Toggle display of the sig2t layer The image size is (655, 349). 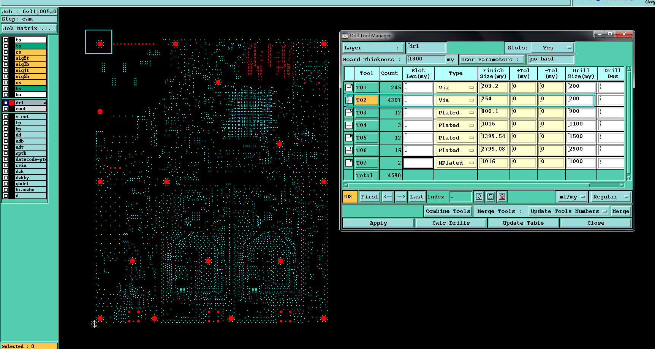pyautogui.click(x=6, y=58)
